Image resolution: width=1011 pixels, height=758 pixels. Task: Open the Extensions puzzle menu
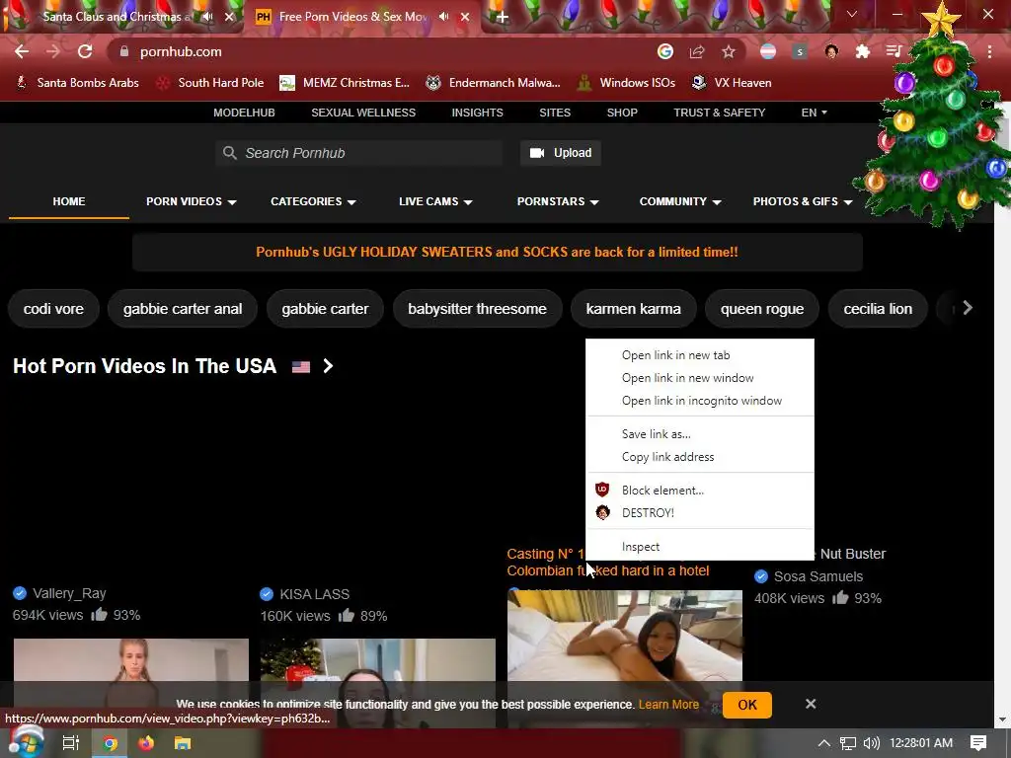pos(863,51)
